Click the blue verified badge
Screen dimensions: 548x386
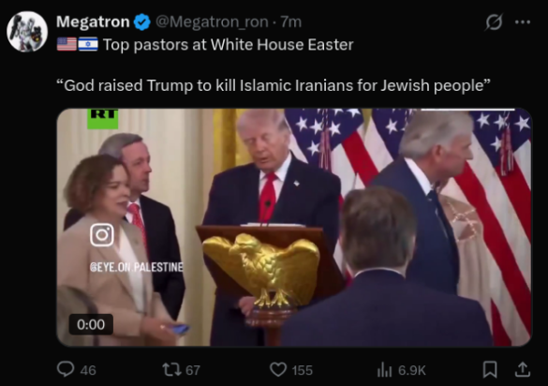pos(142,22)
